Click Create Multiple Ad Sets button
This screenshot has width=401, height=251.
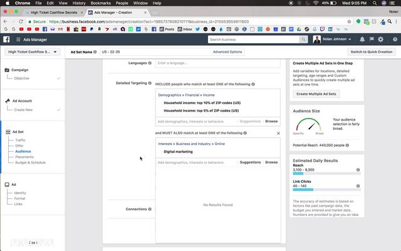coord(316,94)
